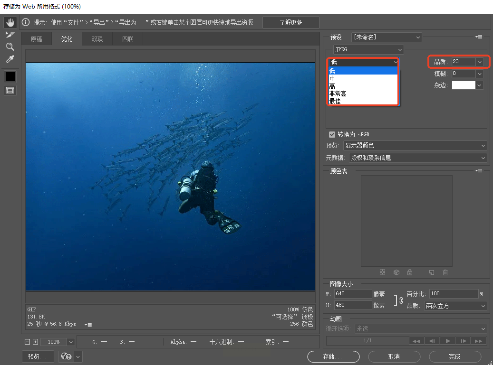Select the Eyedropper tool

point(10,59)
